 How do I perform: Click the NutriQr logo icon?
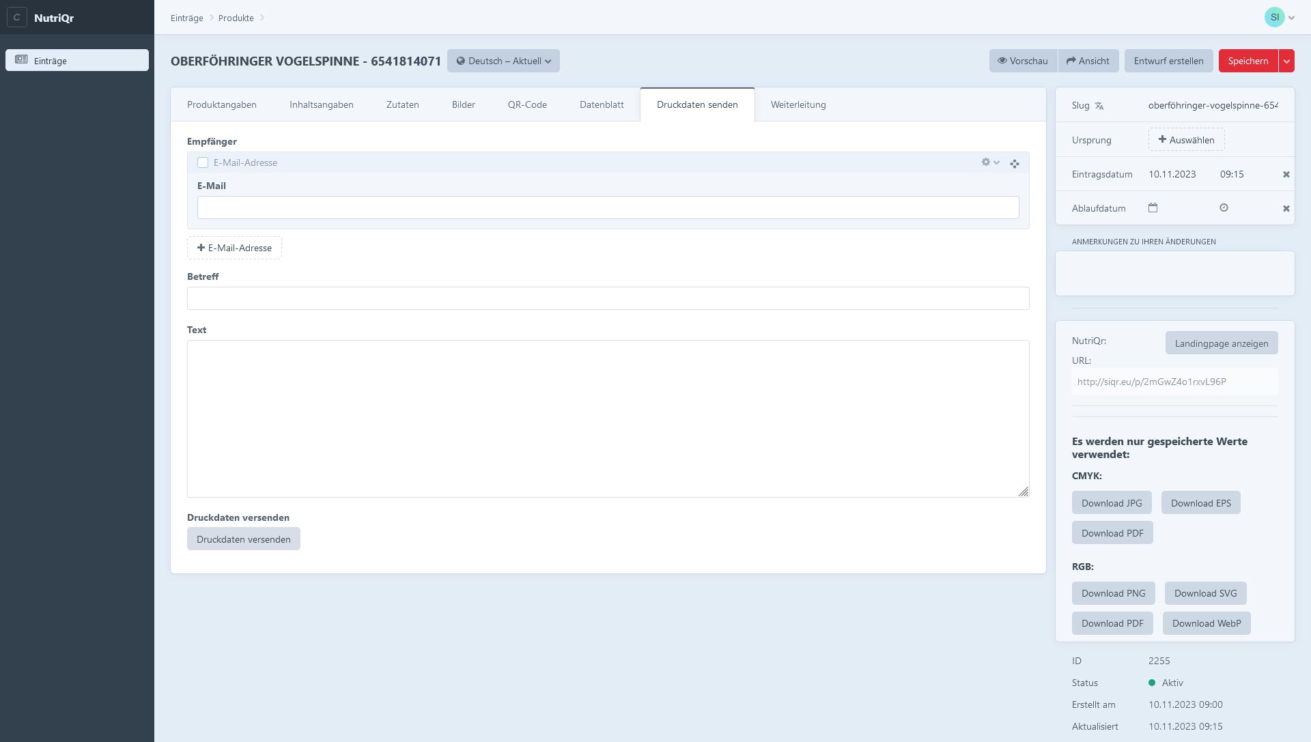click(16, 18)
